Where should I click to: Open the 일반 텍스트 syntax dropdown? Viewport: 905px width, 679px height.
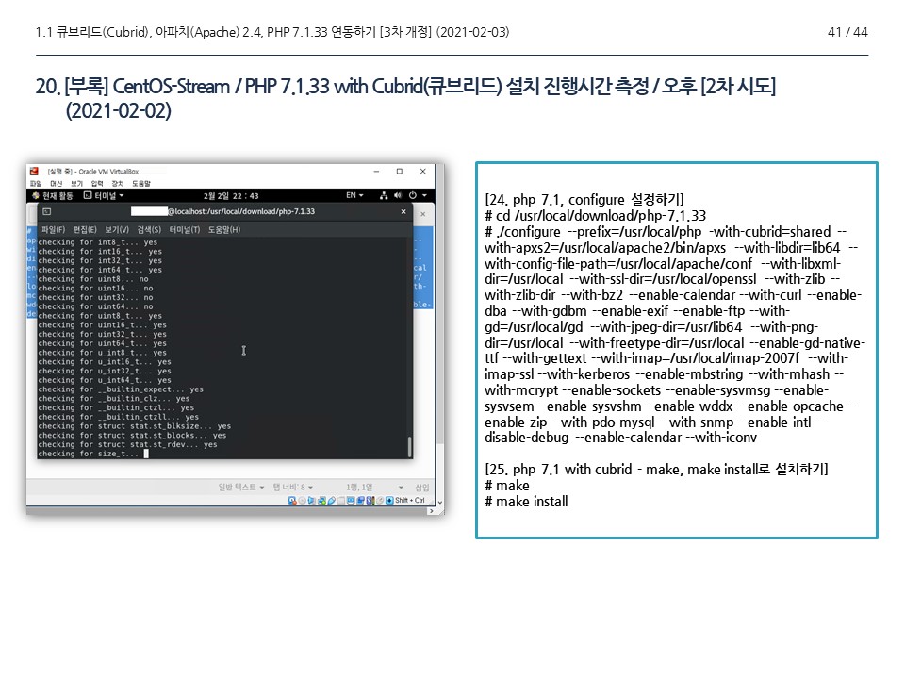[241, 488]
